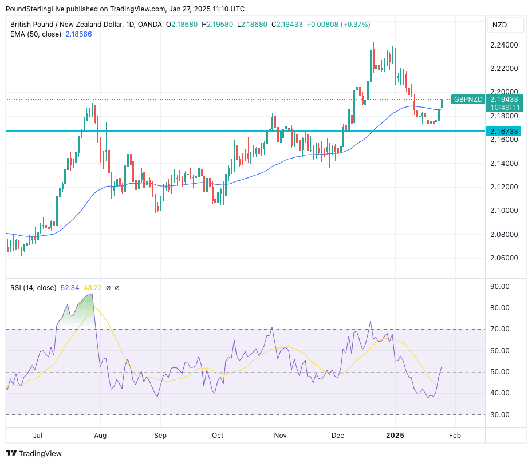This screenshot has height=463, width=532.
Task: Click the 2025 label on the time axis
Action: (x=395, y=436)
